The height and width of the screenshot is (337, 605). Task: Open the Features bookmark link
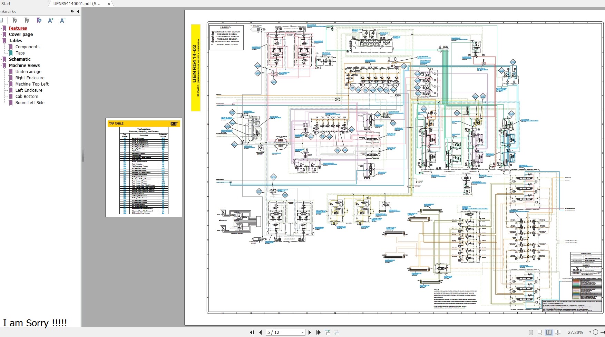pyautogui.click(x=18, y=28)
